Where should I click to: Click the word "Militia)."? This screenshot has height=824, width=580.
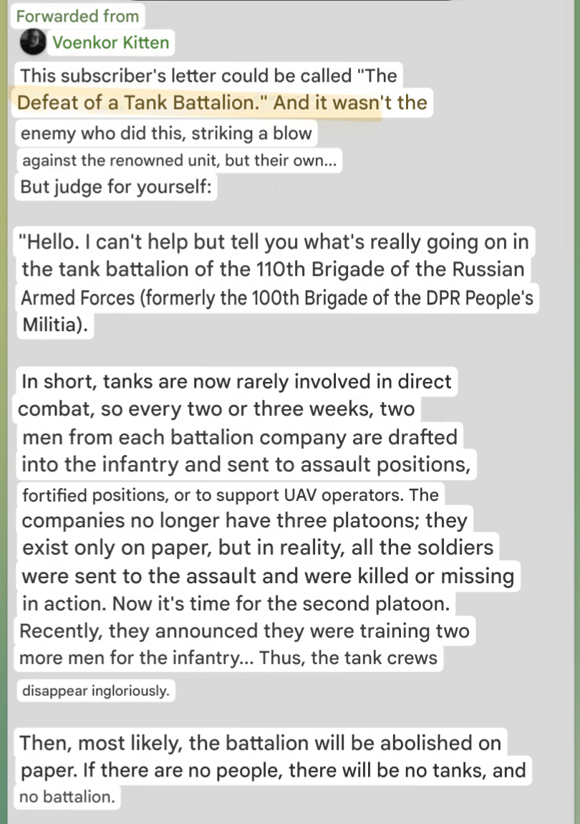(x=54, y=325)
